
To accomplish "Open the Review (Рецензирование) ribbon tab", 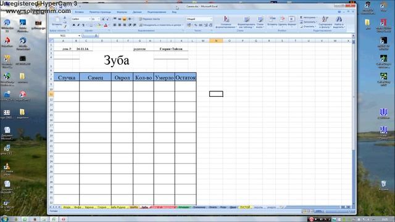I will pos(157,12).
